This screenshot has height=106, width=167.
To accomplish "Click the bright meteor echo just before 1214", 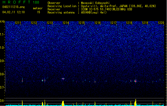I will click(63, 79).
